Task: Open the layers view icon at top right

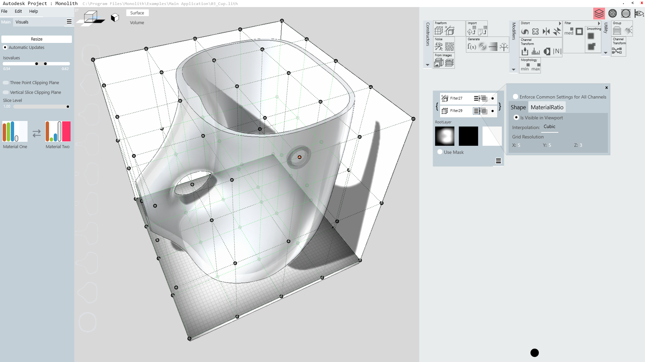Action: [599, 13]
